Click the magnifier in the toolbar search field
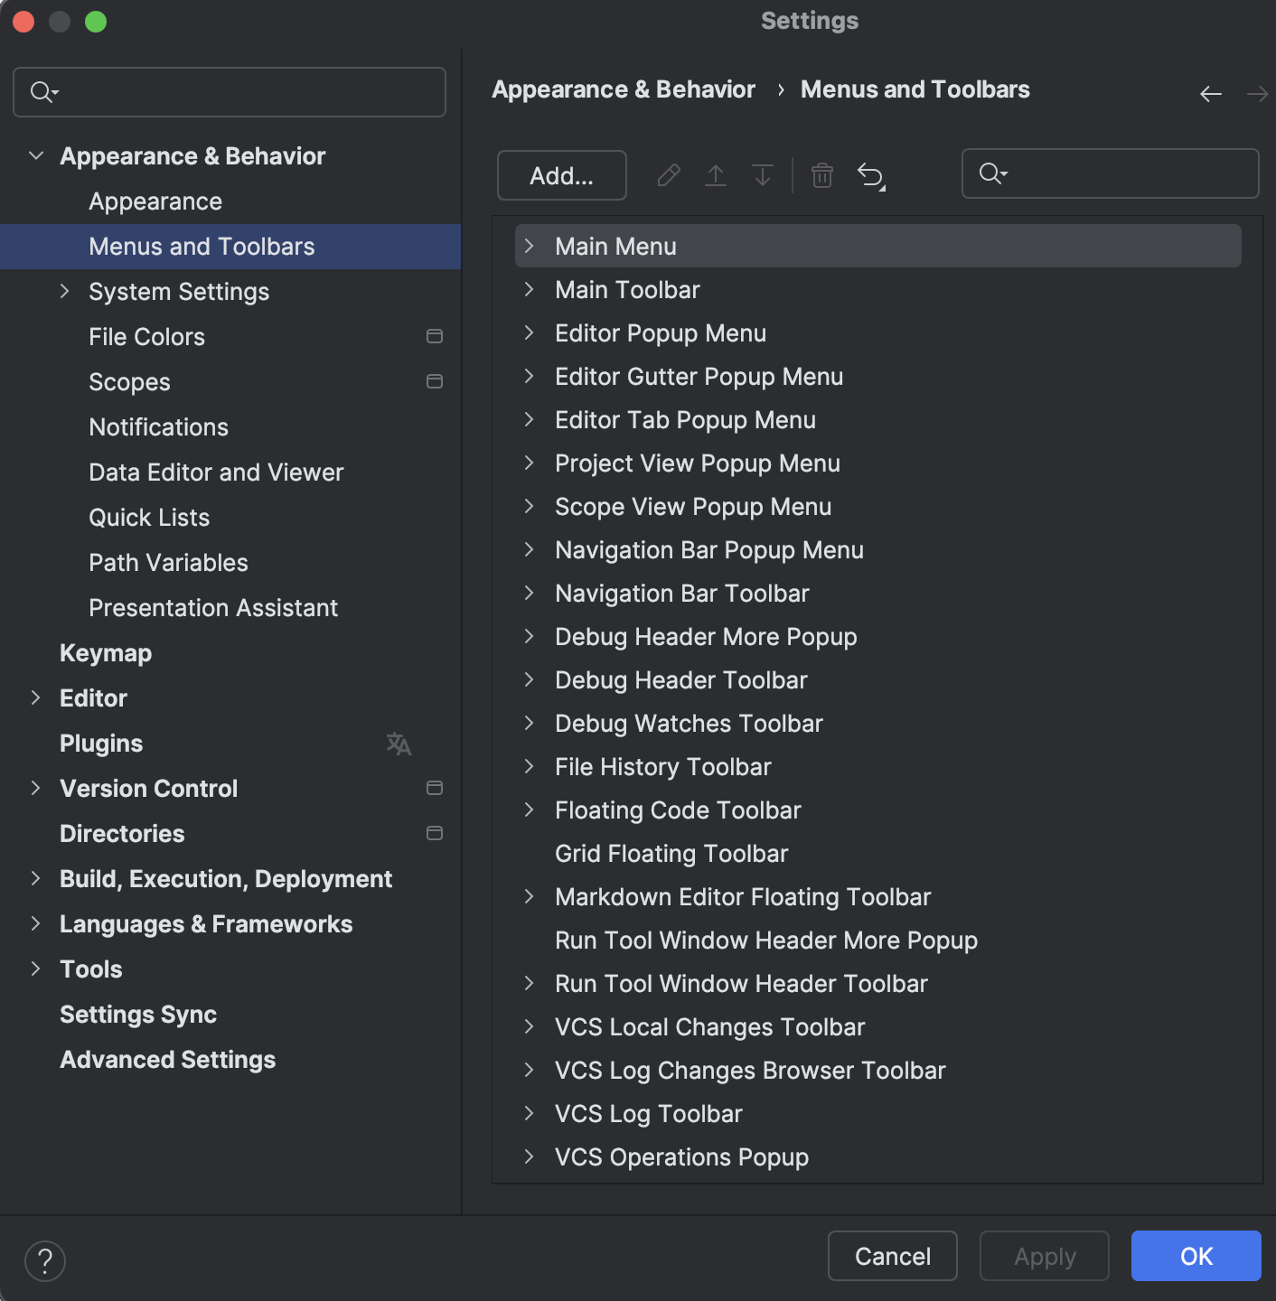1276x1301 pixels. pos(990,173)
